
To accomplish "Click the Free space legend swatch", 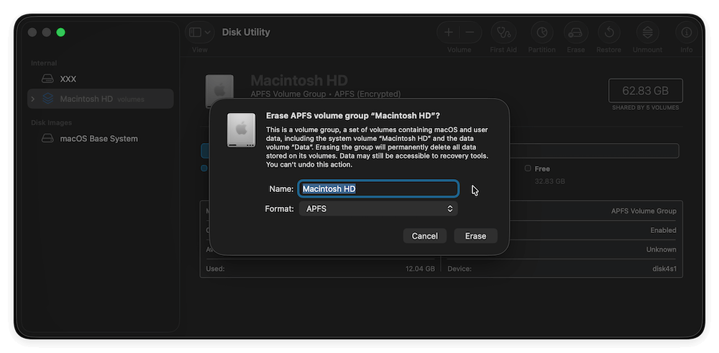I will [x=528, y=168].
